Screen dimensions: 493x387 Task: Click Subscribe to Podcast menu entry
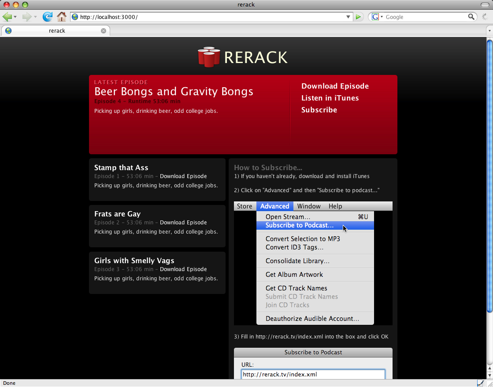(315, 225)
